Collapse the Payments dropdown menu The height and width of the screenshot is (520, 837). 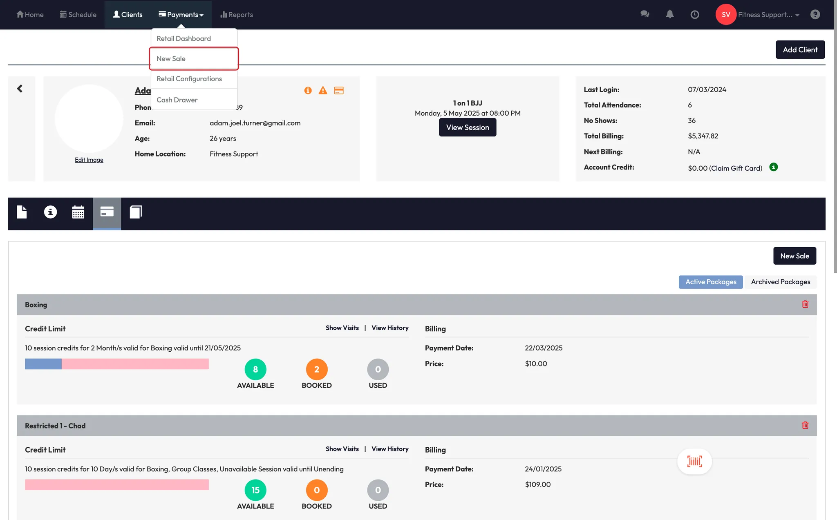[181, 15]
